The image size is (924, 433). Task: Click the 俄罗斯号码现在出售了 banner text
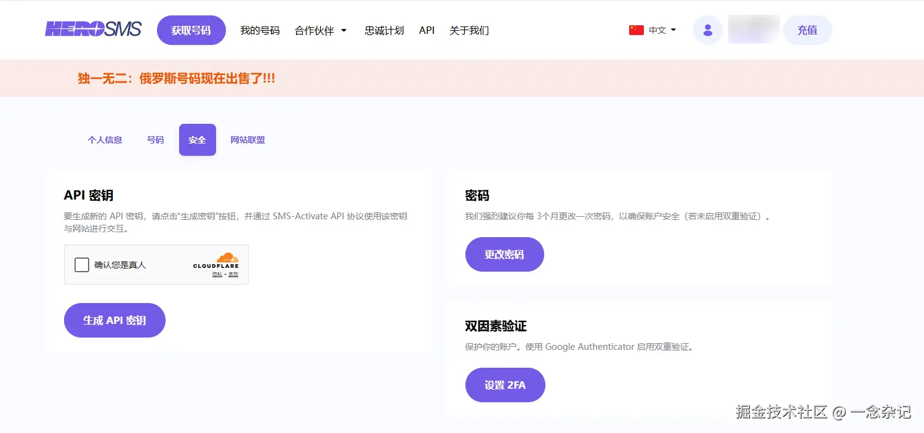[176, 78]
